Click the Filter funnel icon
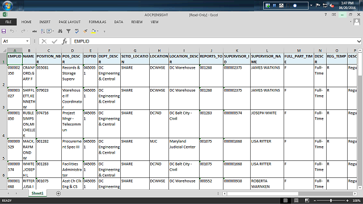The height and width of the screenshot is (204, 363). tap(68, 31)
